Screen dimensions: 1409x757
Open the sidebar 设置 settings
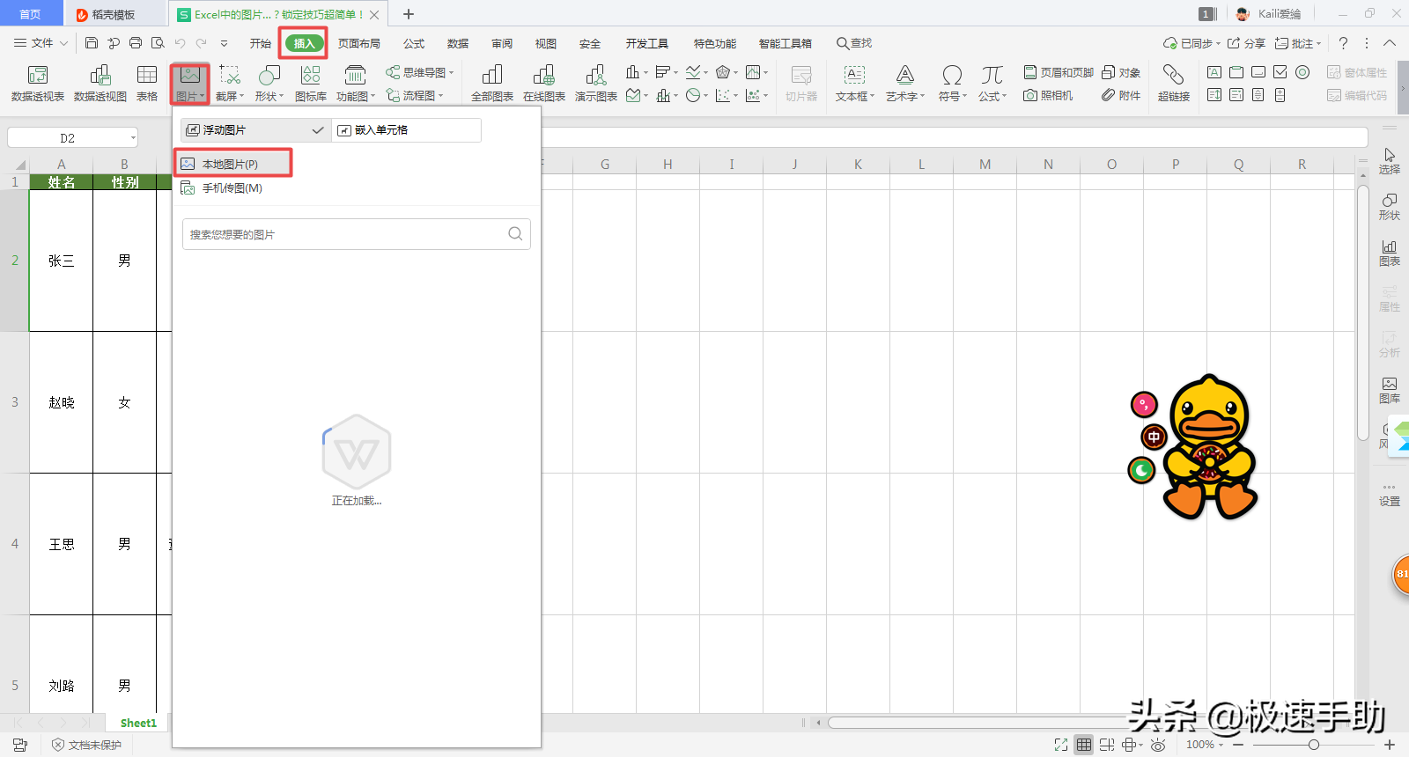click(x=1389, y=495)
